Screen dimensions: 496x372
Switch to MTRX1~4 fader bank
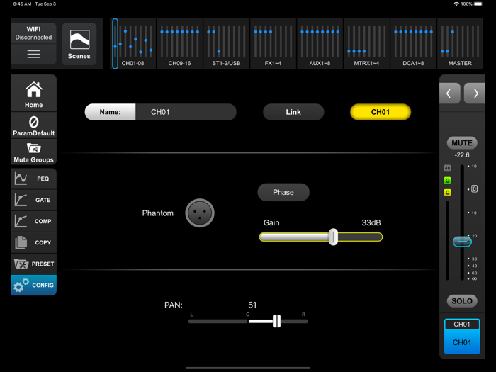[366, 44]
